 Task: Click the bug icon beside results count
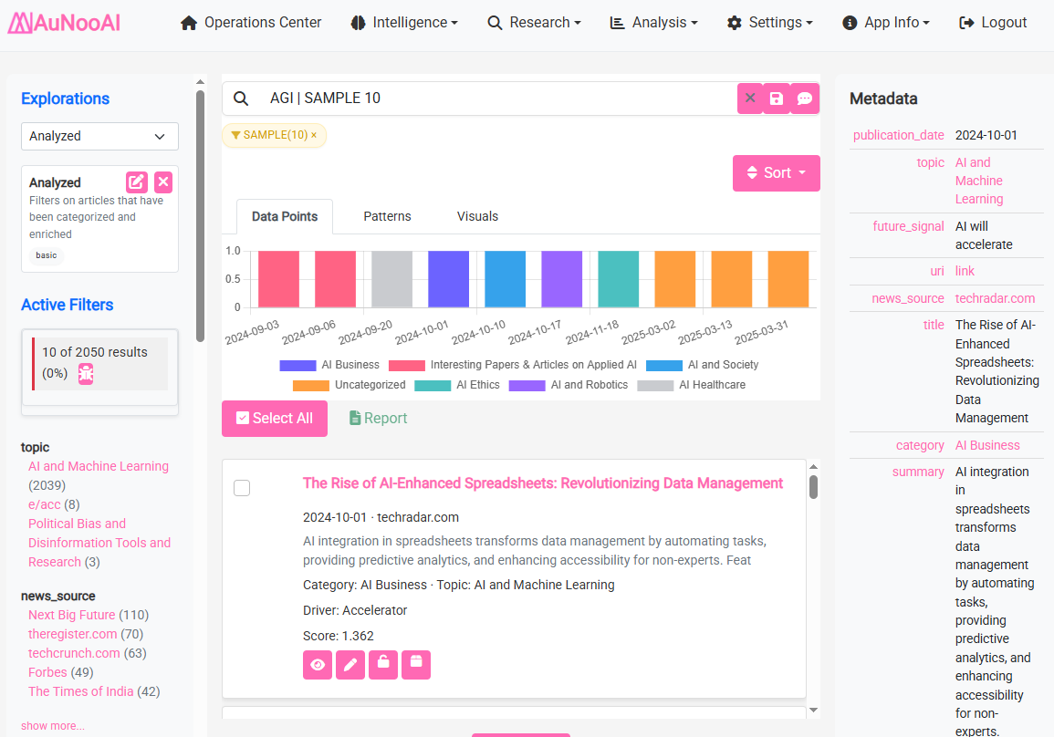[x=86, y=373]
